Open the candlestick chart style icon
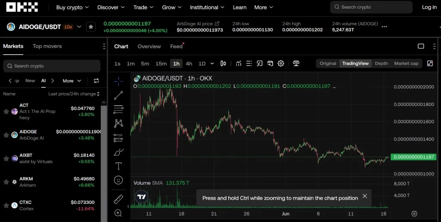Screen dimensions: 441x222 click(x=223, y=63)
